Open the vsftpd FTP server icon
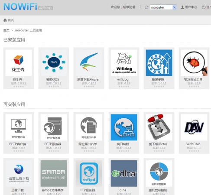The image size is (211, 195). 89,173
